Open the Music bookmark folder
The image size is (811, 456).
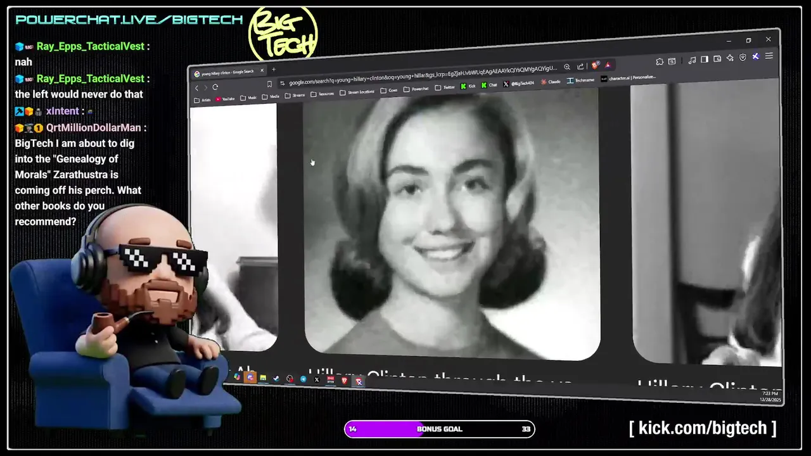point(248,98)
